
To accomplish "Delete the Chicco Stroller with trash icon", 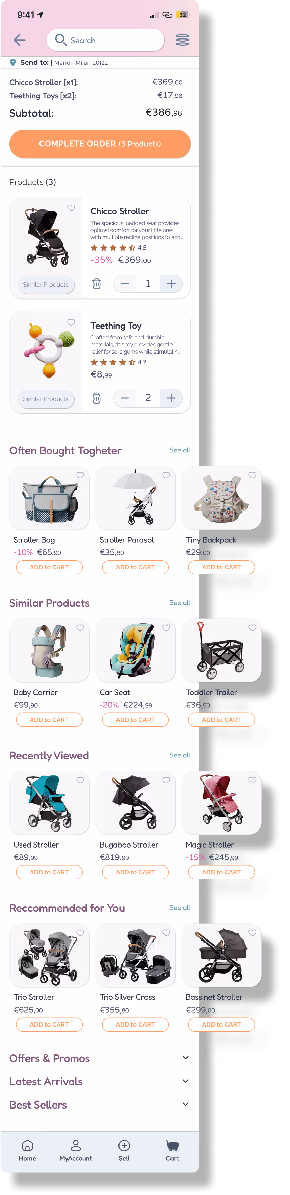I will pyautogui.click(x=96, y=283).
